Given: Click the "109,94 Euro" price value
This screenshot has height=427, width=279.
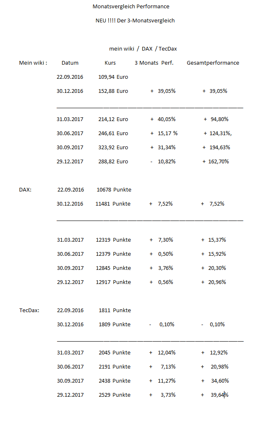Looking at the screenshot, I should coord(113,77).
